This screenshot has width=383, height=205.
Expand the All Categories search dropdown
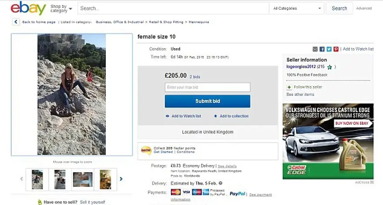coord(297,8)
